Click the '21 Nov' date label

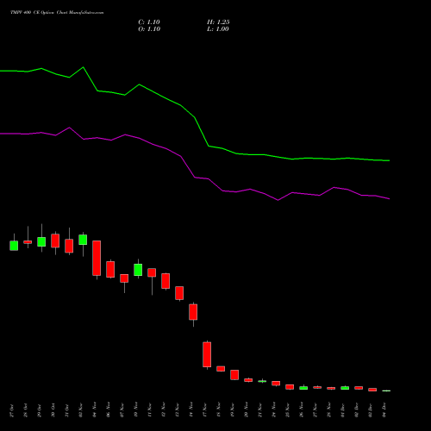260,410
